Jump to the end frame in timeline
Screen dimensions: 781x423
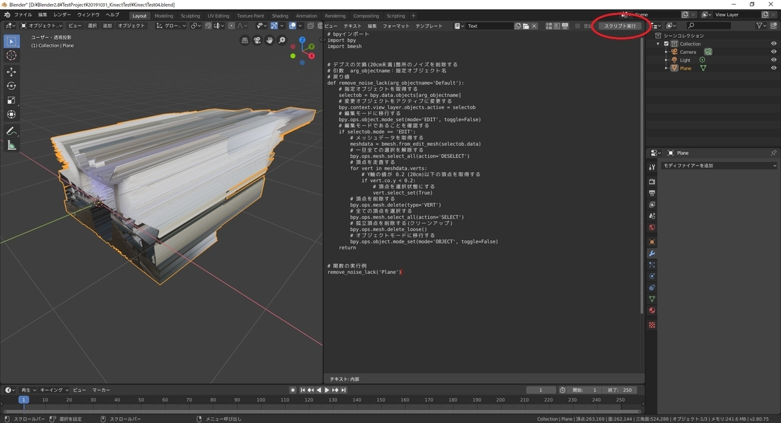tap(344, 390)
